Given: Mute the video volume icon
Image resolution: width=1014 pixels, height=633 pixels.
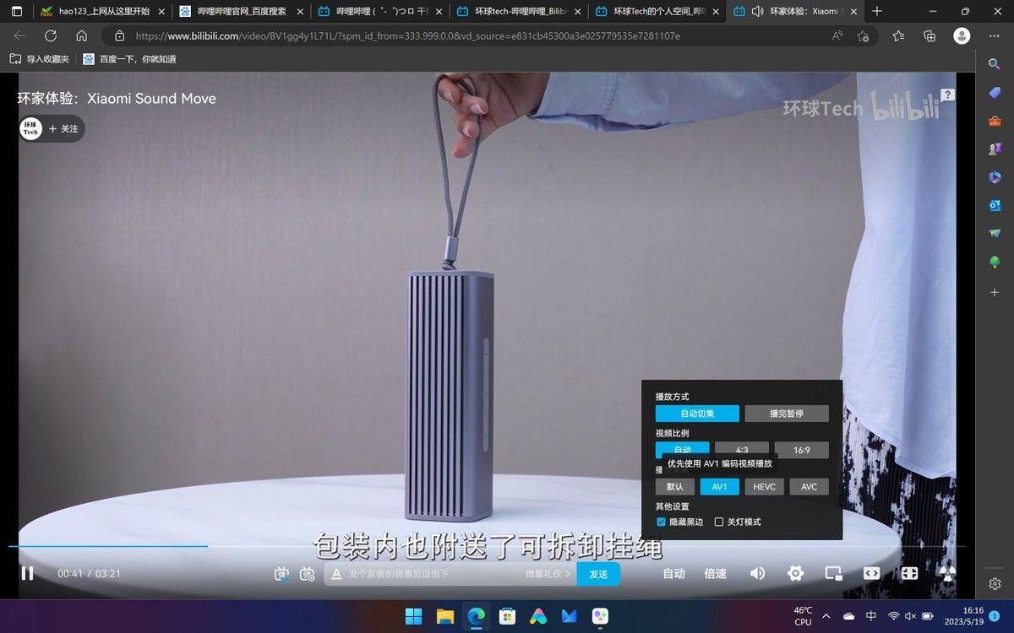Looking at the screenshot, I should point(757,573).
